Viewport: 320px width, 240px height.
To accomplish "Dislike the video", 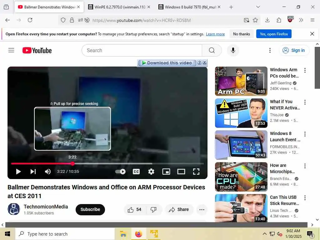I will [153, 210].
